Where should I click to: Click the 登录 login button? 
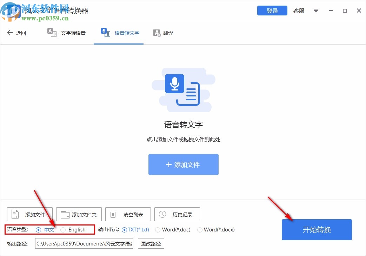272,11
